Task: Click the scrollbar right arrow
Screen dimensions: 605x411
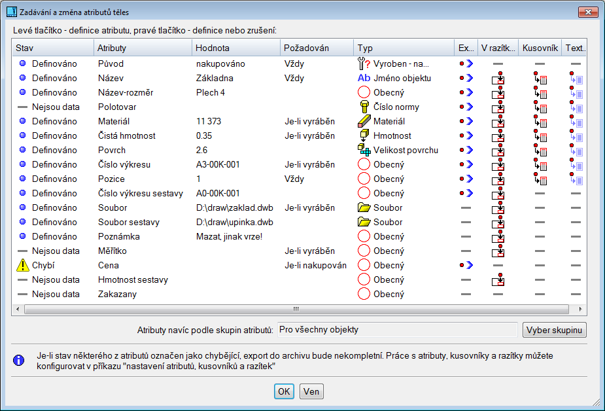Action: coord(580,309)
